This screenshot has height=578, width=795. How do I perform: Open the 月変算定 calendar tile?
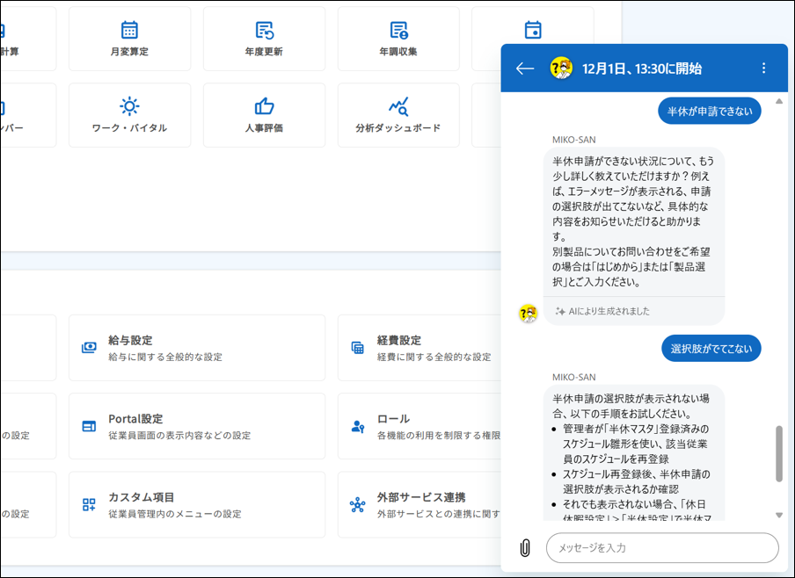129,39
